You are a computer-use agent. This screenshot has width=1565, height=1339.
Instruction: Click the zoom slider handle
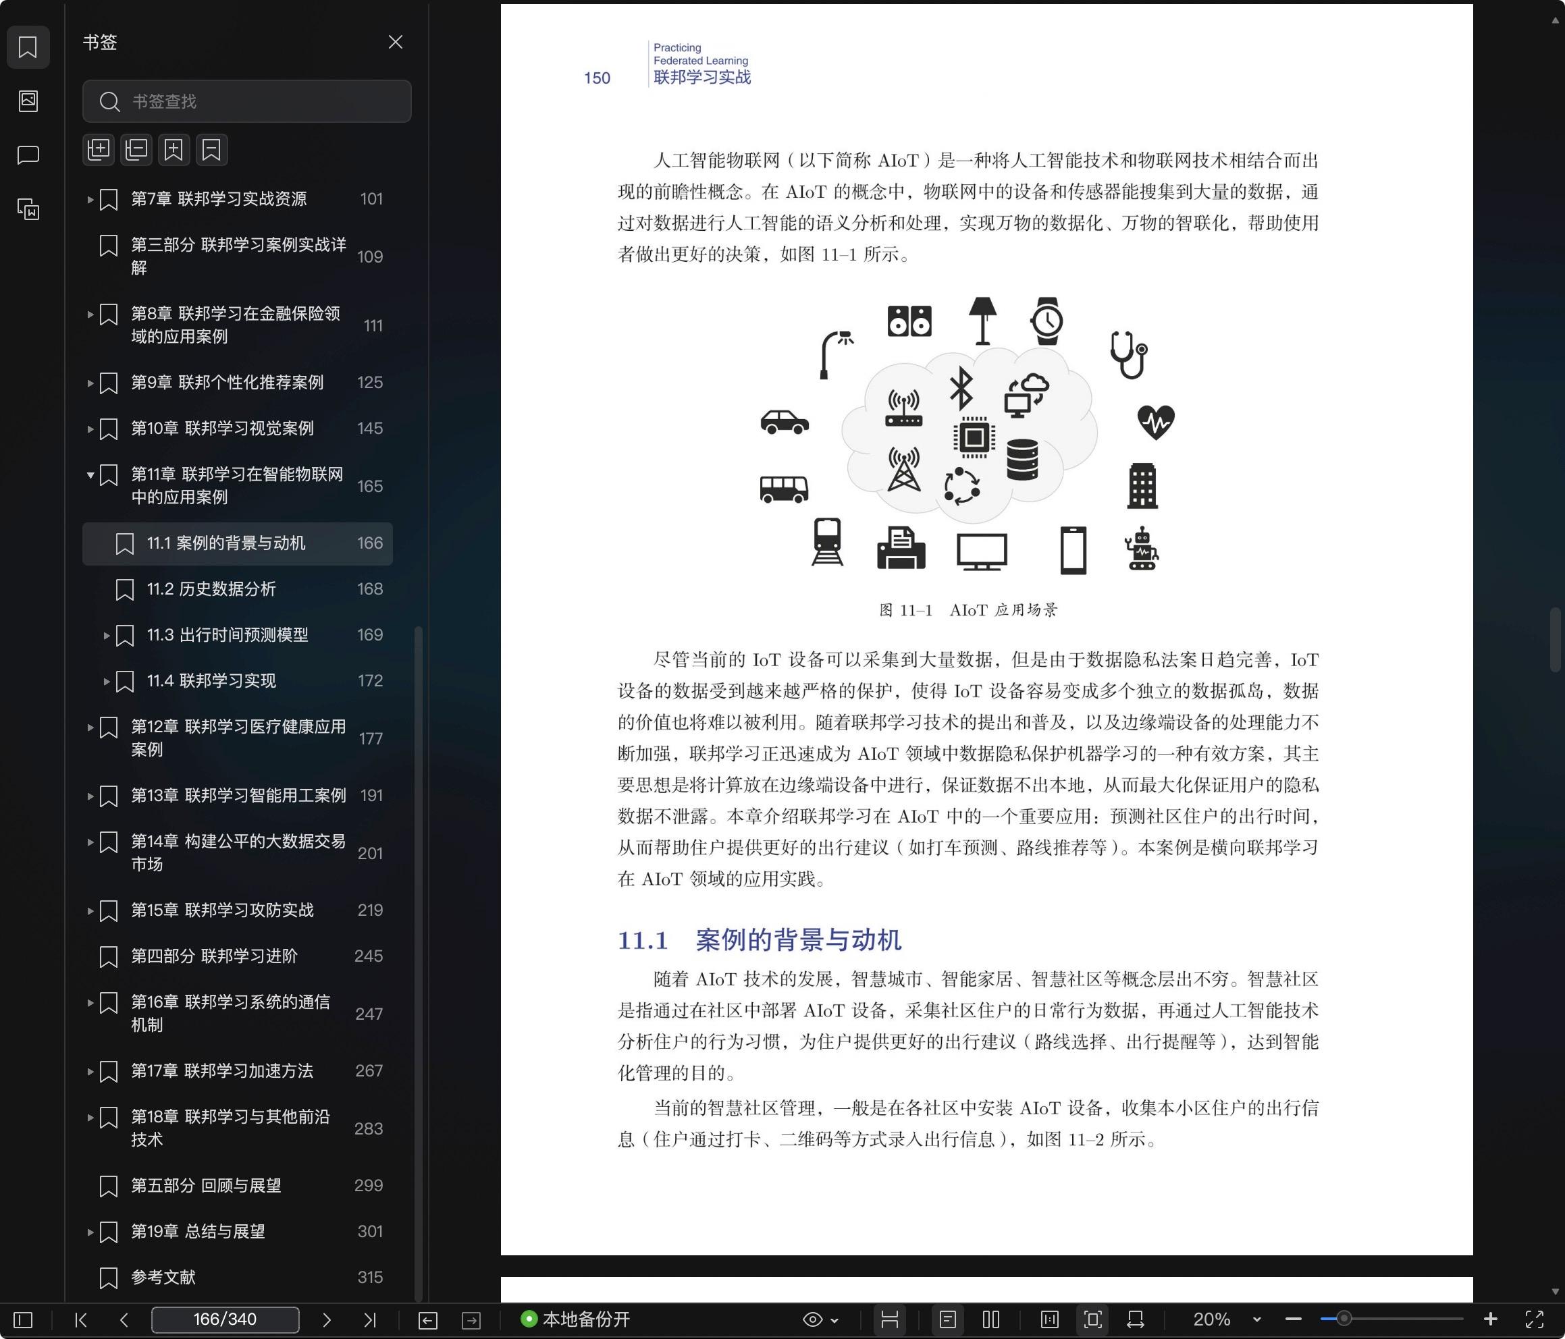[x=1344, y=1319]
